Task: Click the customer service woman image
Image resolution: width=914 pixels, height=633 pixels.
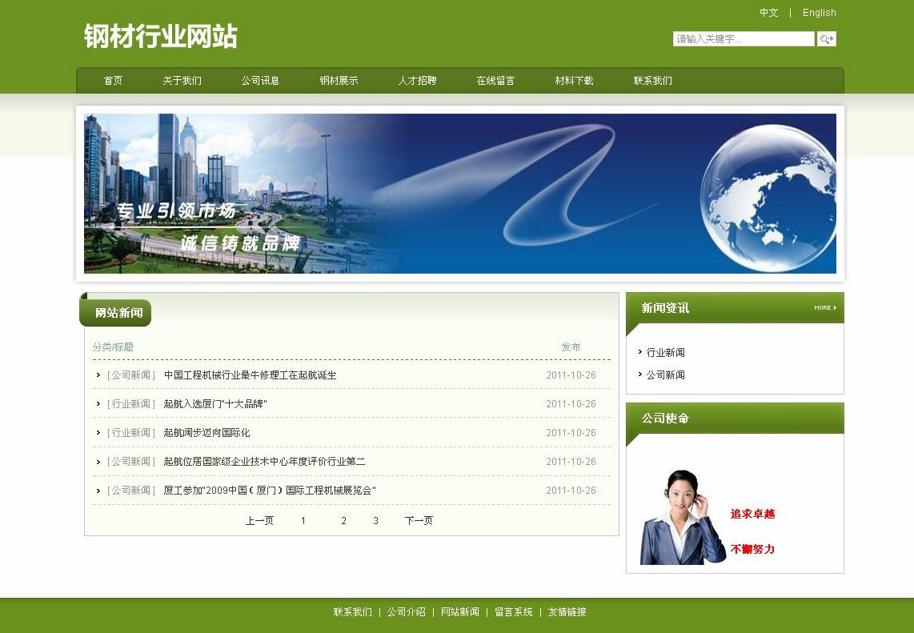Action: [682, 518]
